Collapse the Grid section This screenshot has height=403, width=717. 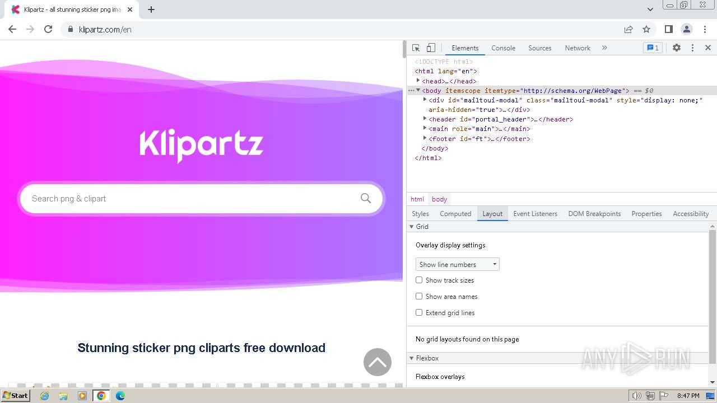412,227
